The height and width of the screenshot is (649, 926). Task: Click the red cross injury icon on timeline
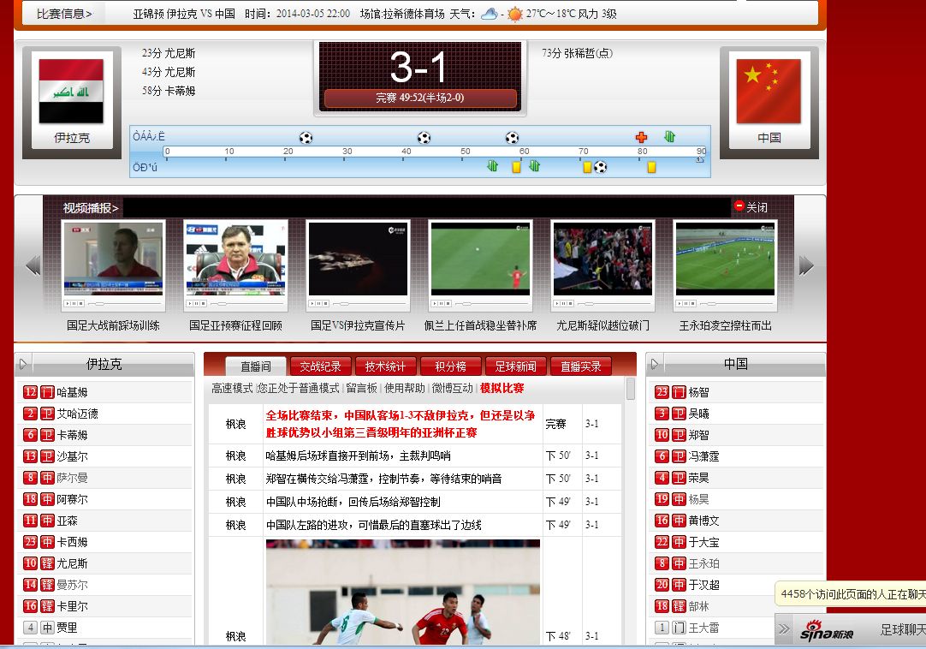click(641, 137)
